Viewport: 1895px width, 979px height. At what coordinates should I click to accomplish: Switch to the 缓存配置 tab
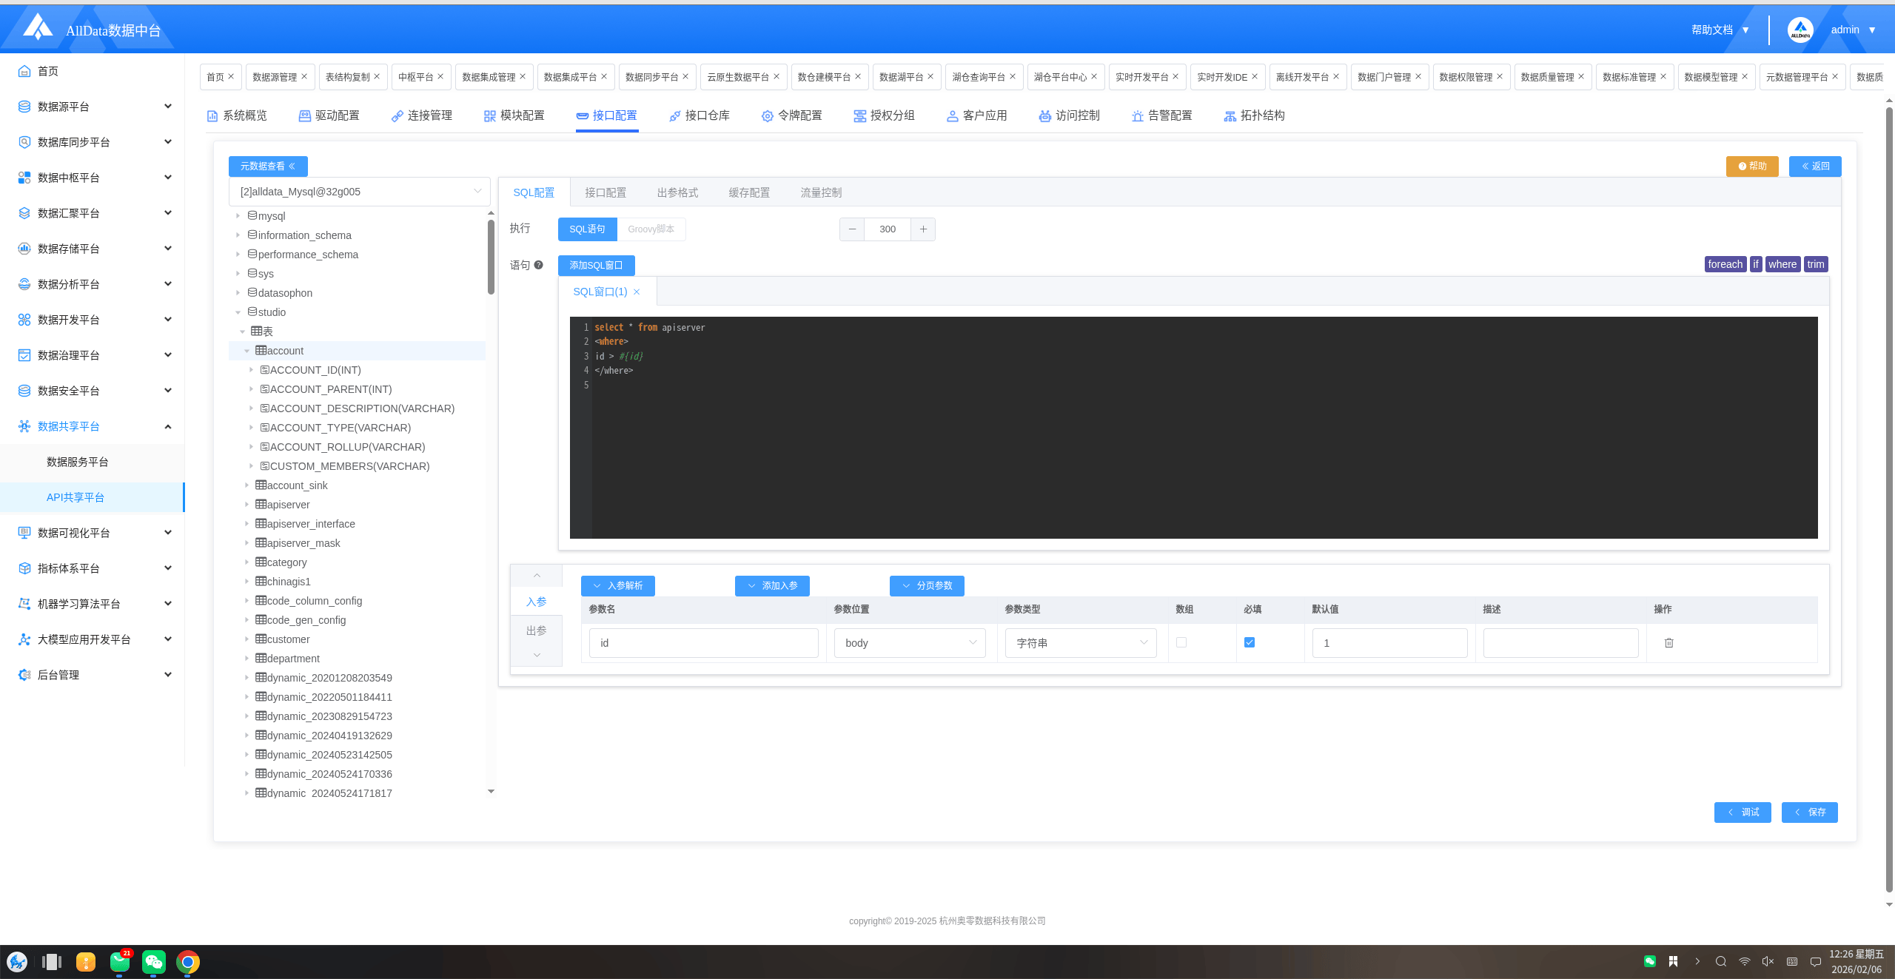coord(748,192)
